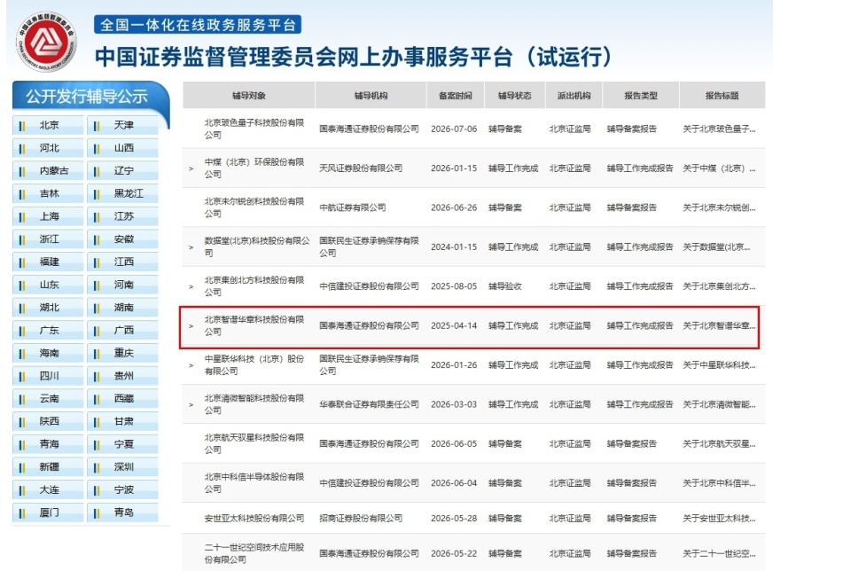The width and height of the screenshot is (851, 571).
Task: Click the 报告标题 column header
Action: click(x=722, y=96)
